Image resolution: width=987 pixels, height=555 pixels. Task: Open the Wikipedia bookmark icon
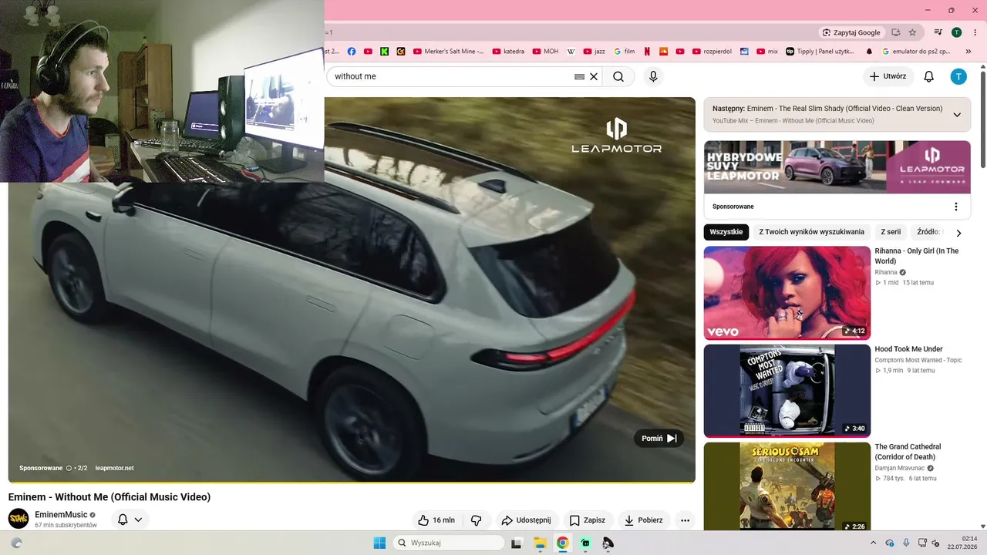pos(571,52)
